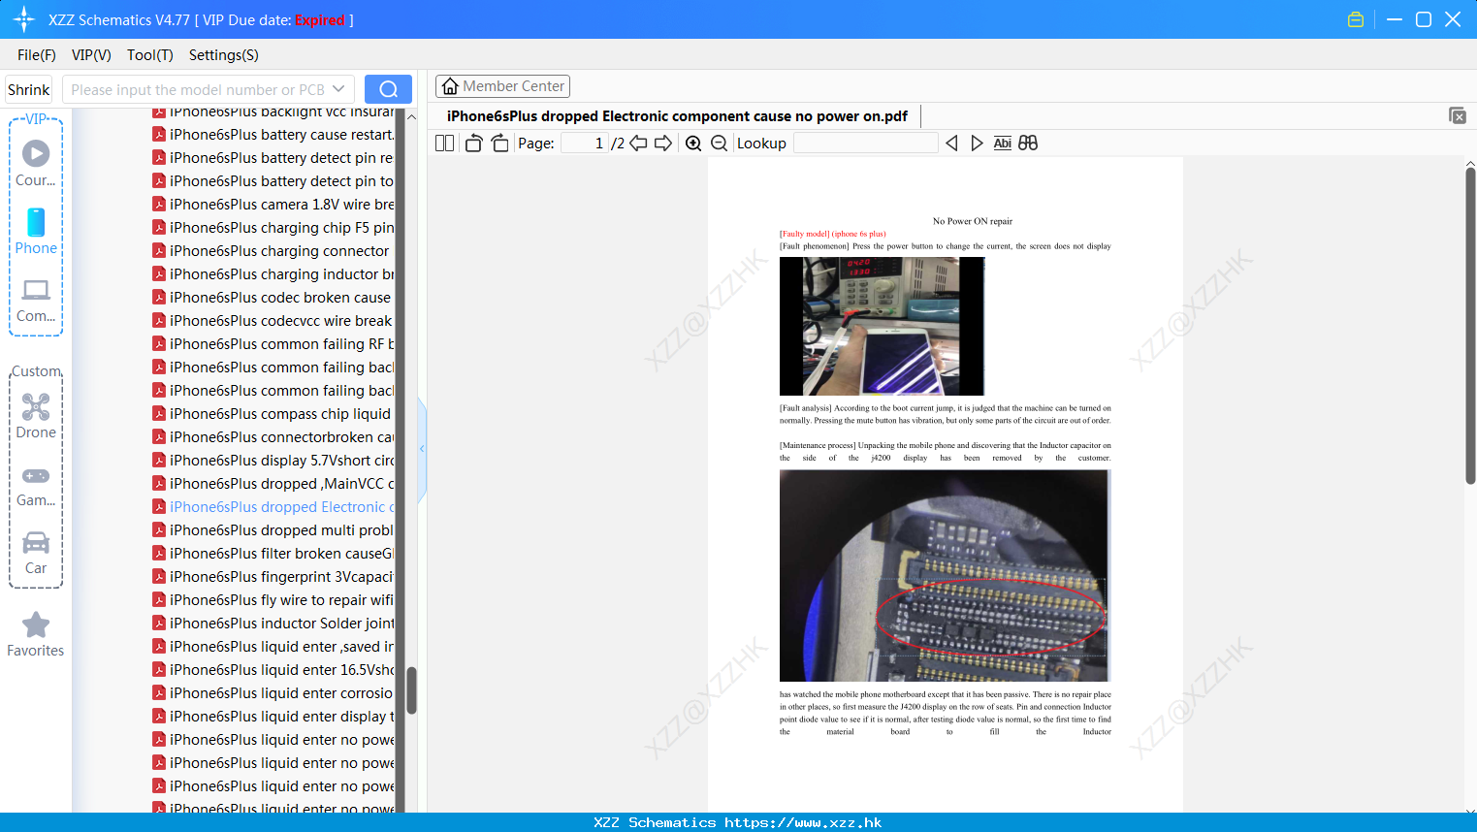Open iPhone6sPlus codecvcc wire break file
The image size is (1477, 832).
273,321
